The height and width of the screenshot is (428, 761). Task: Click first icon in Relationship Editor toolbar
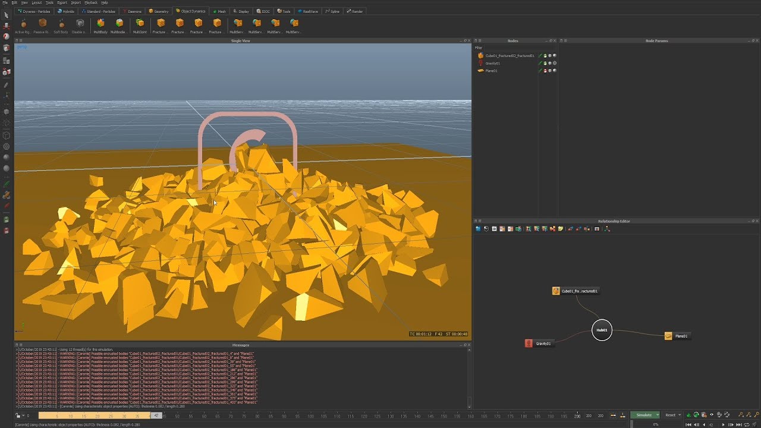point(478,228)
